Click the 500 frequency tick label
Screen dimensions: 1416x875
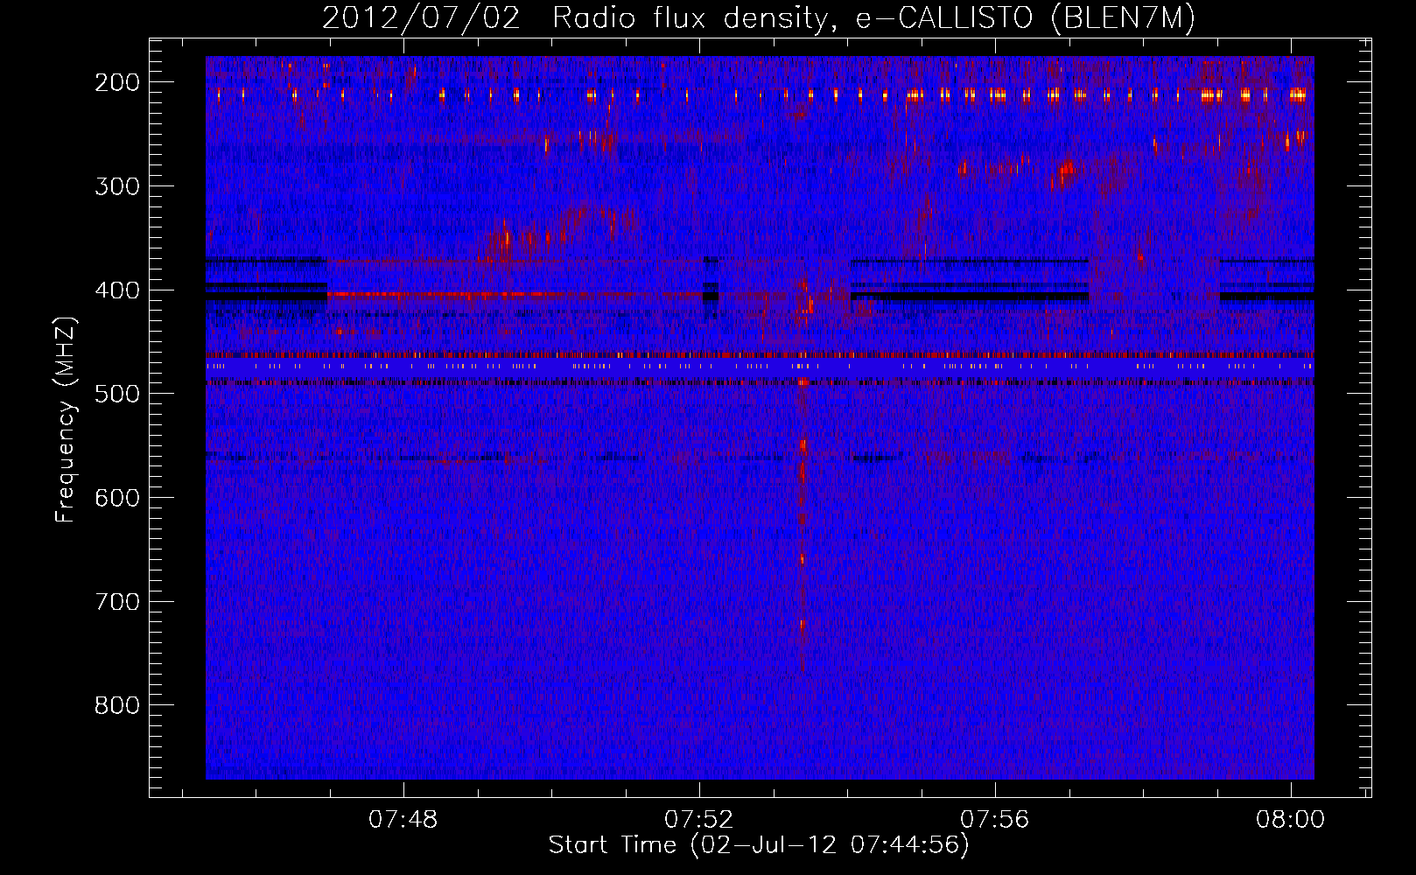[117, 394]
